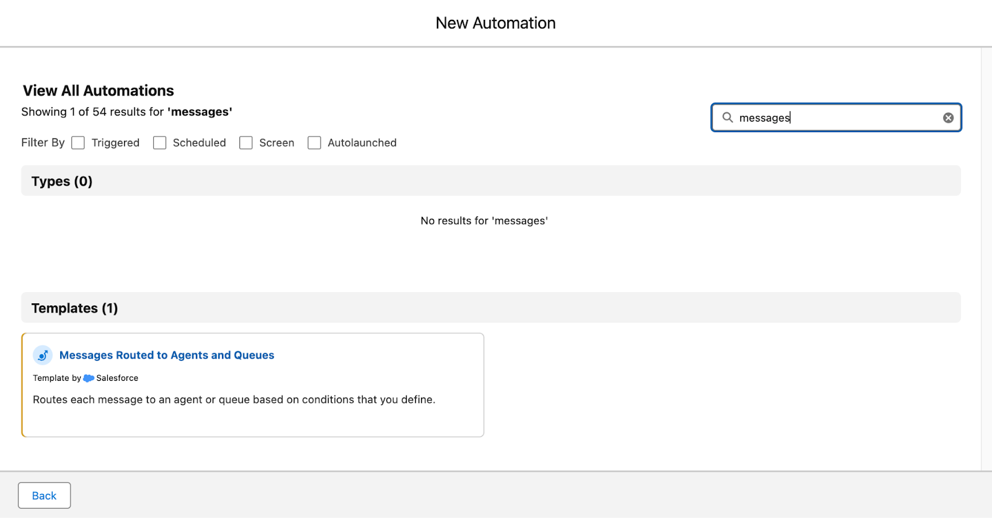Screen dimensions: 992x518
Task: Click the Autolaunched filter label
Action: 362,143
